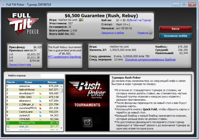Open Сведения о ребае link

pyautogui.click(x=113, y=33)
